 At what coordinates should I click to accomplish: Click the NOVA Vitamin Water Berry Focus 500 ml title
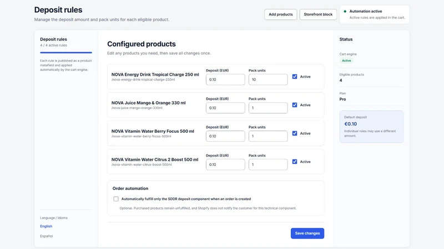pyautogui.click(x=153, y=131)
